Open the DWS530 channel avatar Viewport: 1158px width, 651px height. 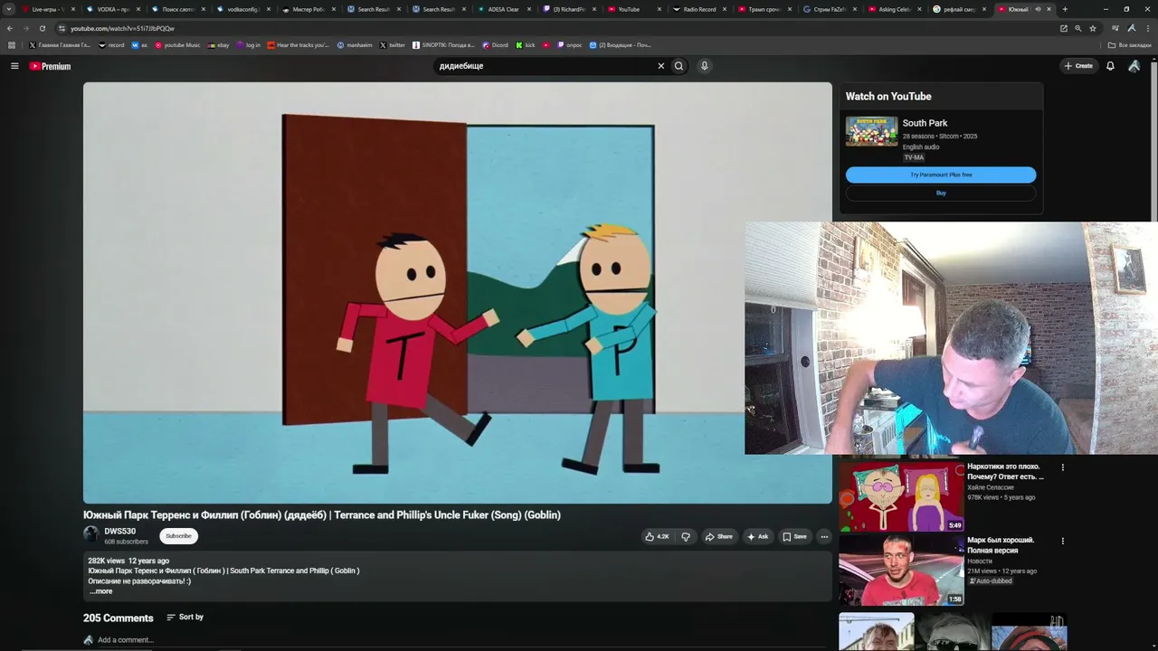point(91,534)
